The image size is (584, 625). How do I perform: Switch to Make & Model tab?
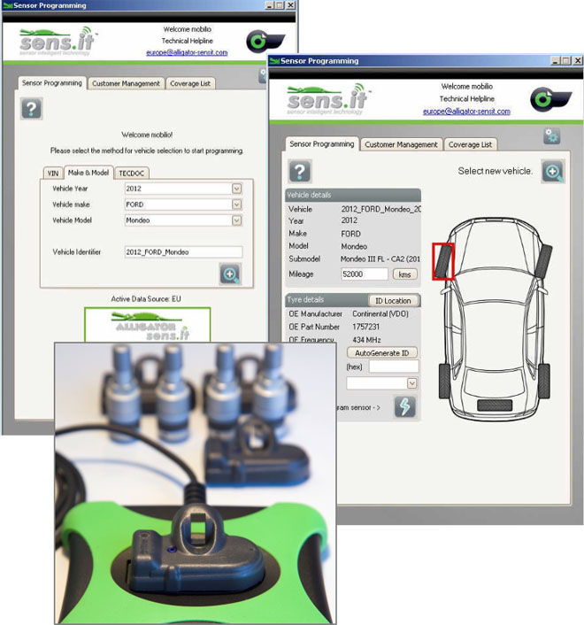[88, 173]
